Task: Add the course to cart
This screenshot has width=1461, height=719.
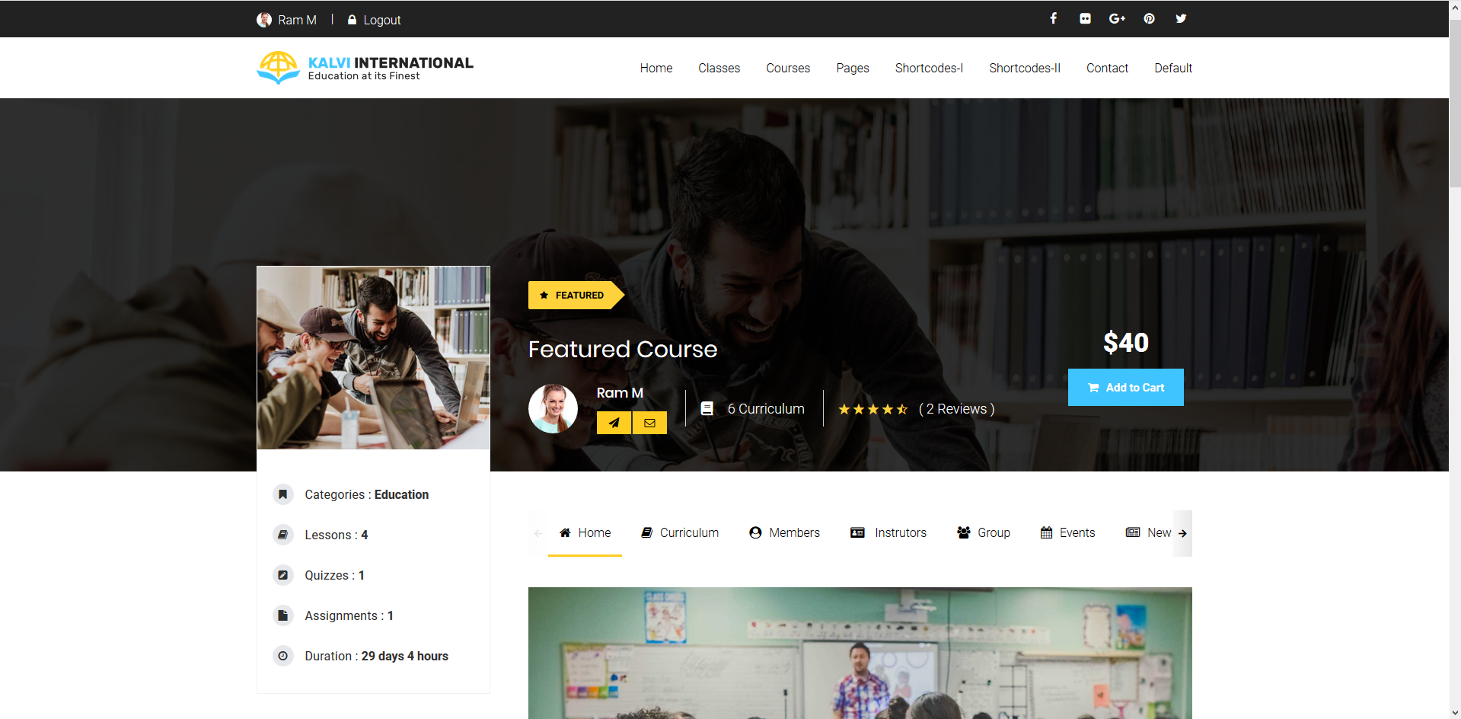Action: click(x=1125, y=387)
